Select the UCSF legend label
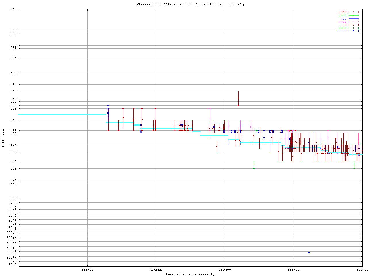 (342, 28)
